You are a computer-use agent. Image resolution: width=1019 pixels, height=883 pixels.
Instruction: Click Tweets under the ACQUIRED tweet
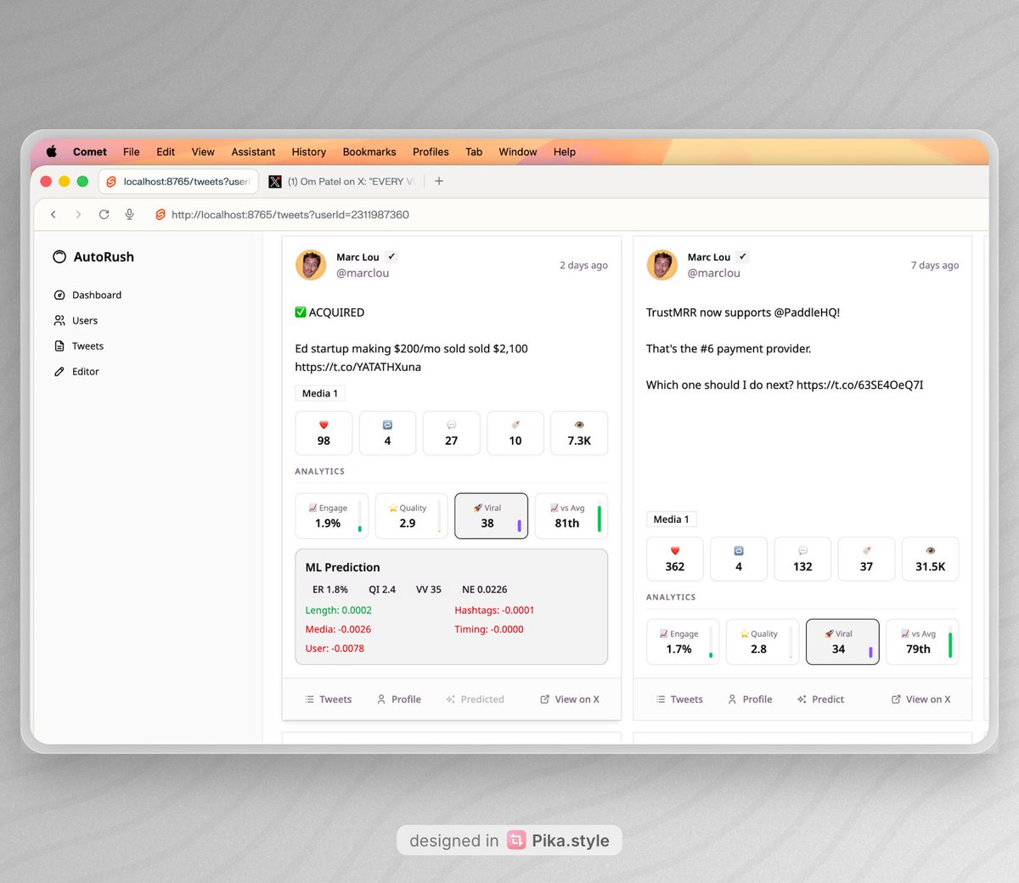click(328, 700)
